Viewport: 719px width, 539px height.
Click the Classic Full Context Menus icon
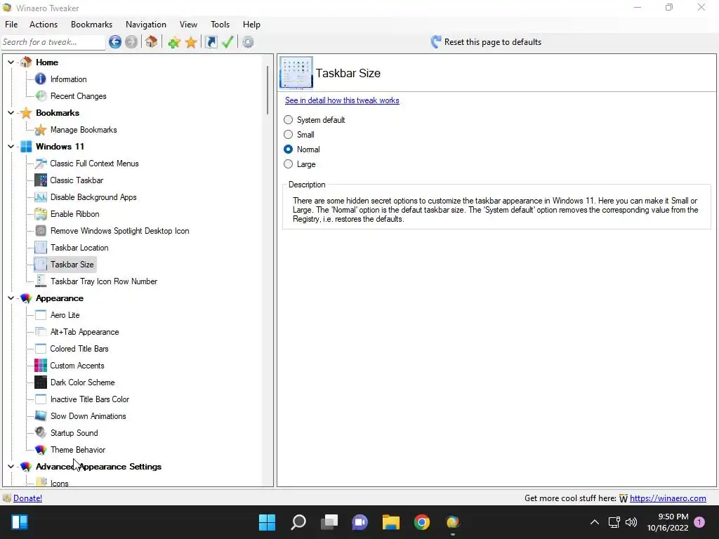point(40,163)
